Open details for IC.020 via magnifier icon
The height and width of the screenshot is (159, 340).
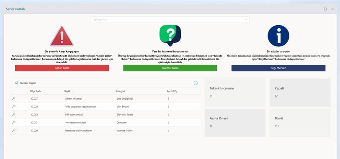14,131
